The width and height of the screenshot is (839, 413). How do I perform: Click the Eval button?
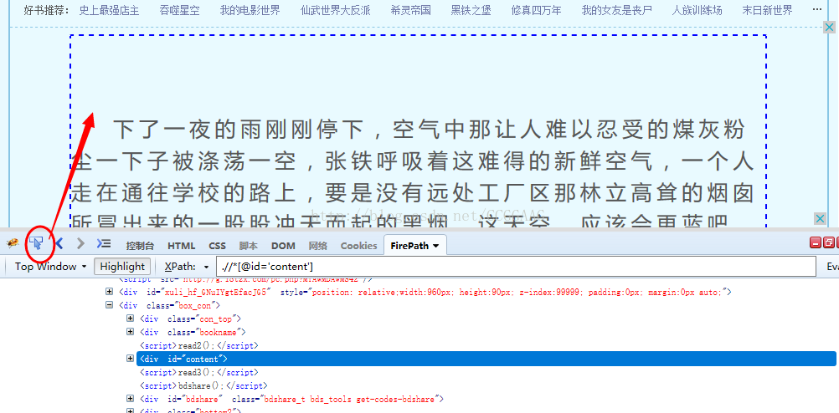(x=832, y=266)
